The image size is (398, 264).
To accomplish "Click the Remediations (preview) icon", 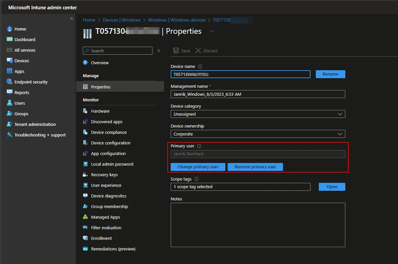I will [x=85, y=249].
